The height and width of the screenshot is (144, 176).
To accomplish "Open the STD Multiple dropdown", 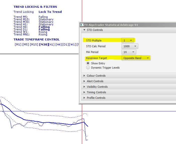I will pyautogui.click(x=128, y=40).
